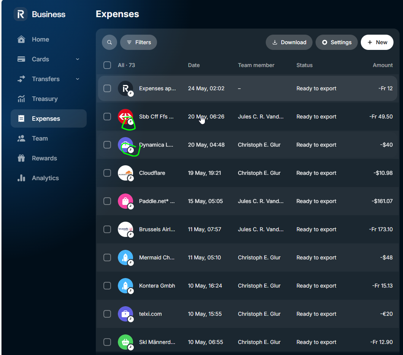This screenshot has width=403, height=355.
Task: Expand the Cards sidebar chevron
Action: tap(78, 59)
